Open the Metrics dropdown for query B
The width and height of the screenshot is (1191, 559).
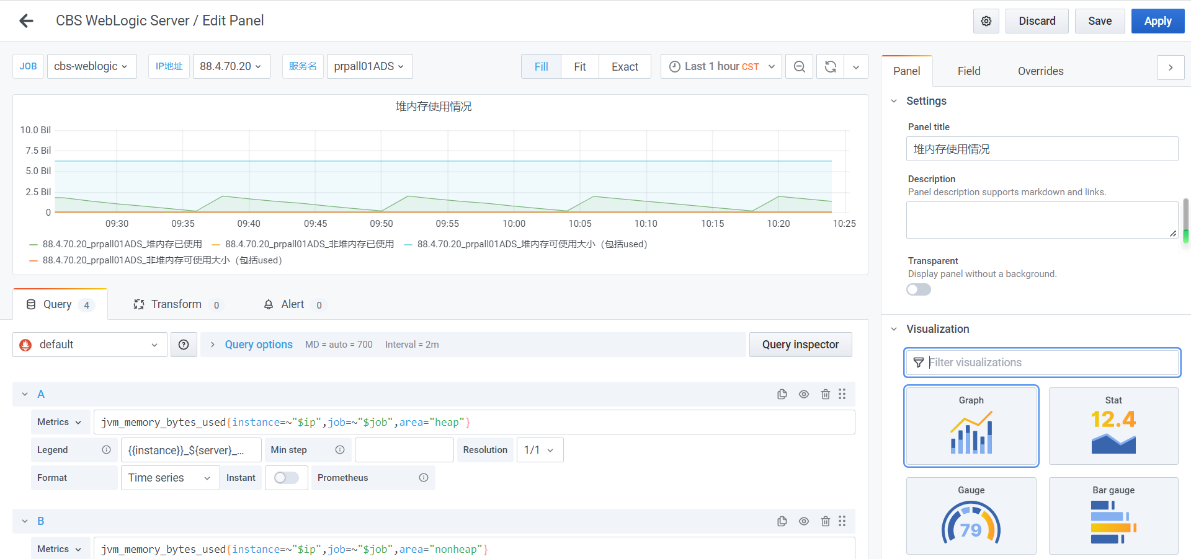pyautogui.click(x=60, y=549)
